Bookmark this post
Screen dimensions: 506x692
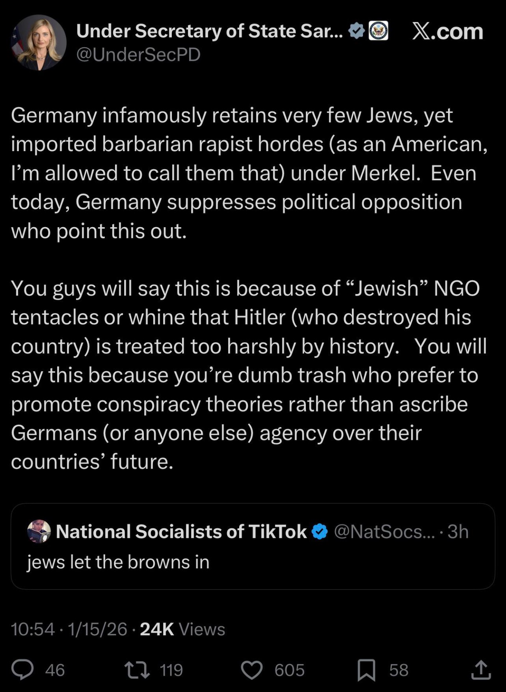pos(366,670)
